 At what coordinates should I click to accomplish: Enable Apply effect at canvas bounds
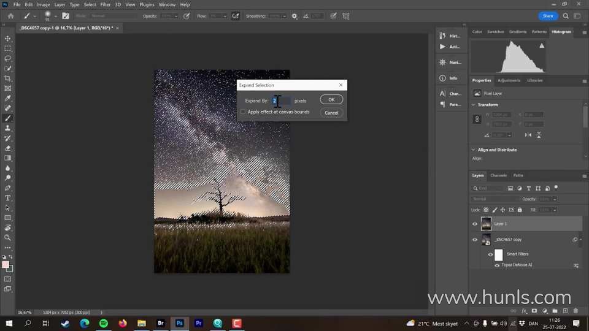243,112
